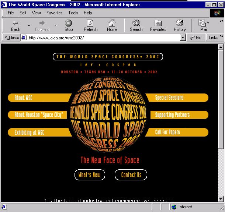The image size is (225, 212).
Task: Click the IE icon in title bar
Action: click(x=4, y=5)
